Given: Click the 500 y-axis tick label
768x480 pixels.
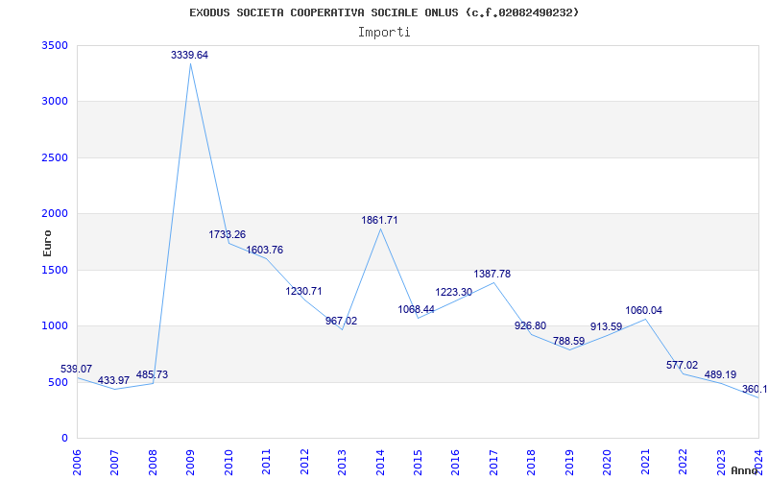Looking at the screenshot, I should tap(60, 382).
